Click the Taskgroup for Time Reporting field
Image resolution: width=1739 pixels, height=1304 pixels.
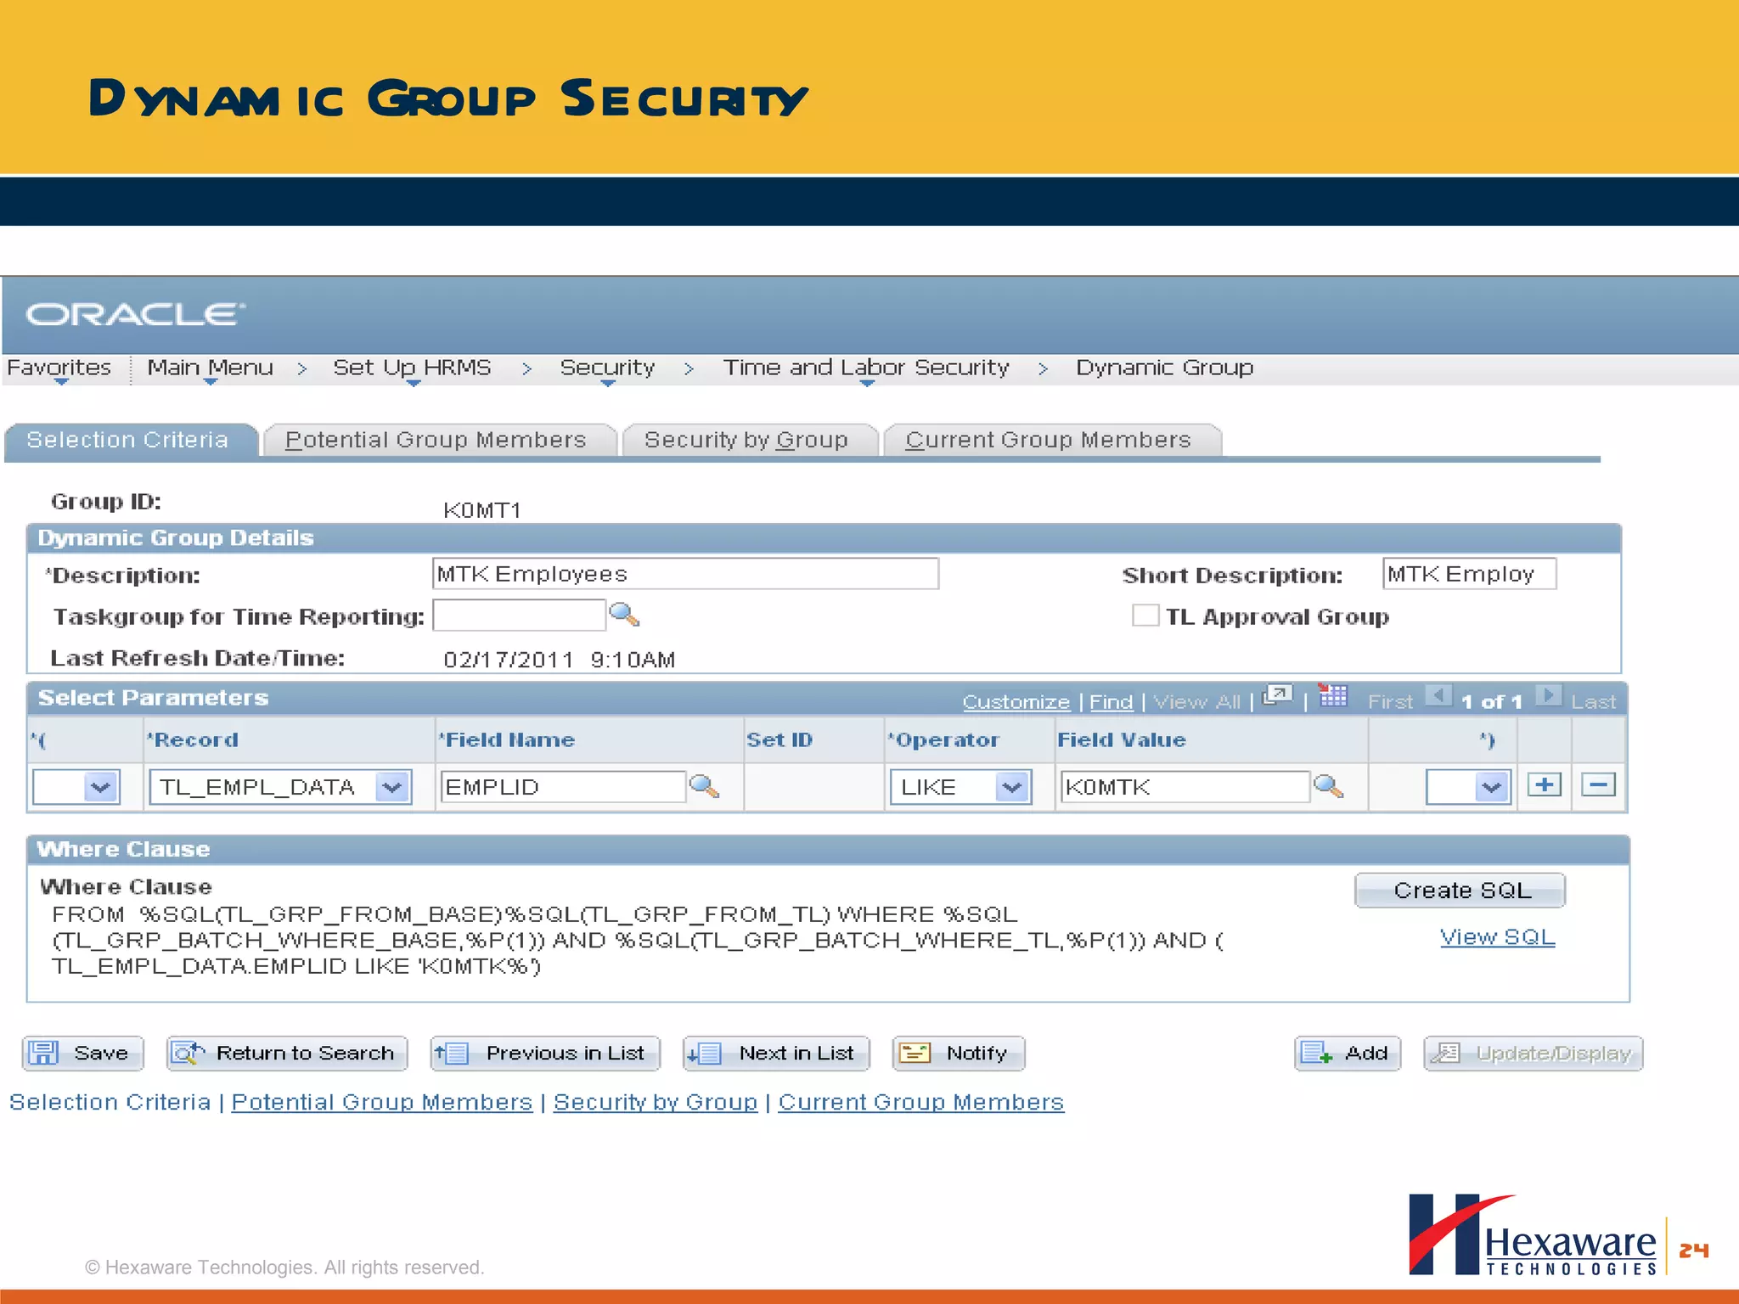(x=519, y=615)
